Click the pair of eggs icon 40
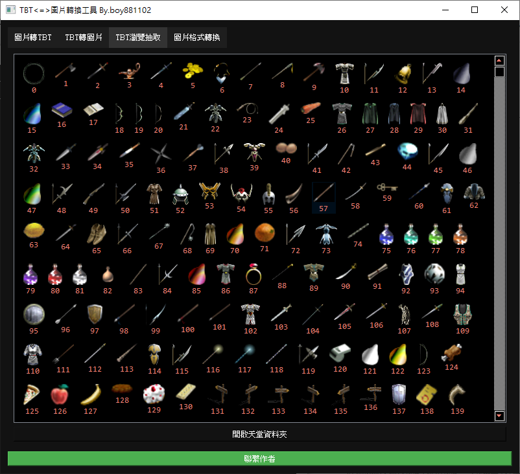 point(286,148)
